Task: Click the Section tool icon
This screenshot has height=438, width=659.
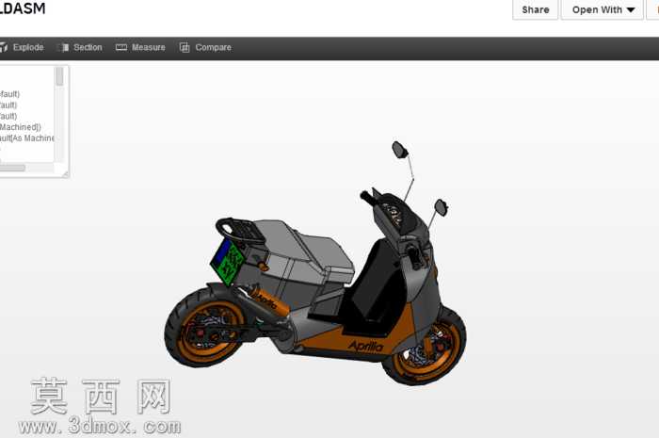Action: click(x=63, y=47)
